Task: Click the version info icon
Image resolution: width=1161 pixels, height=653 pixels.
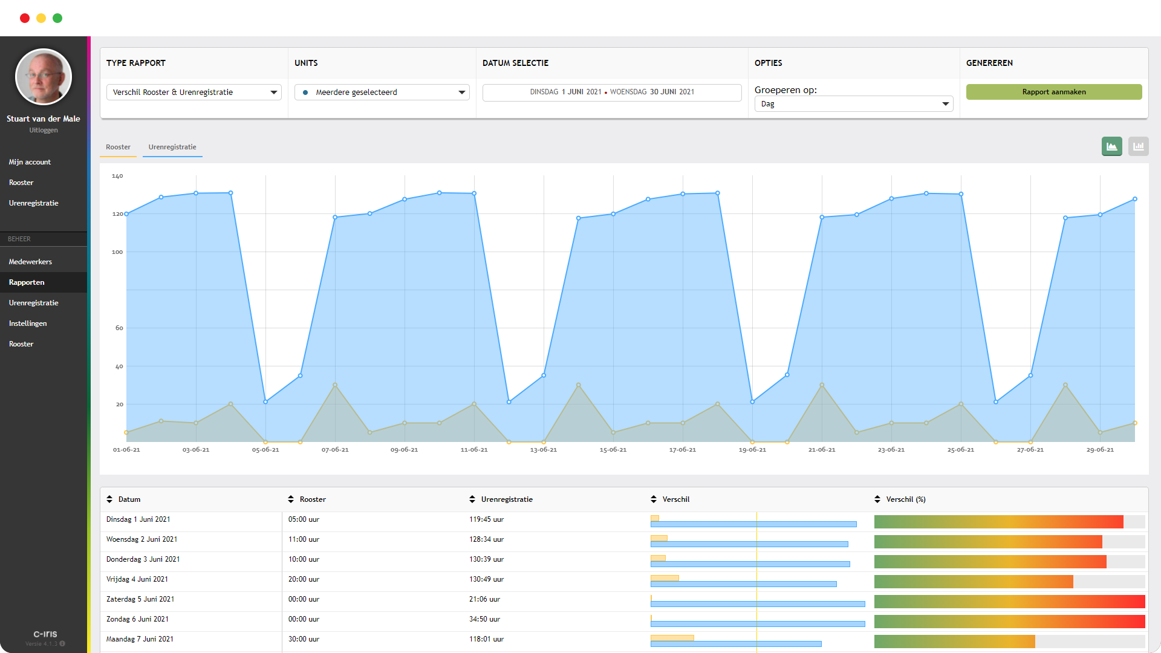Action: (62, 644)
